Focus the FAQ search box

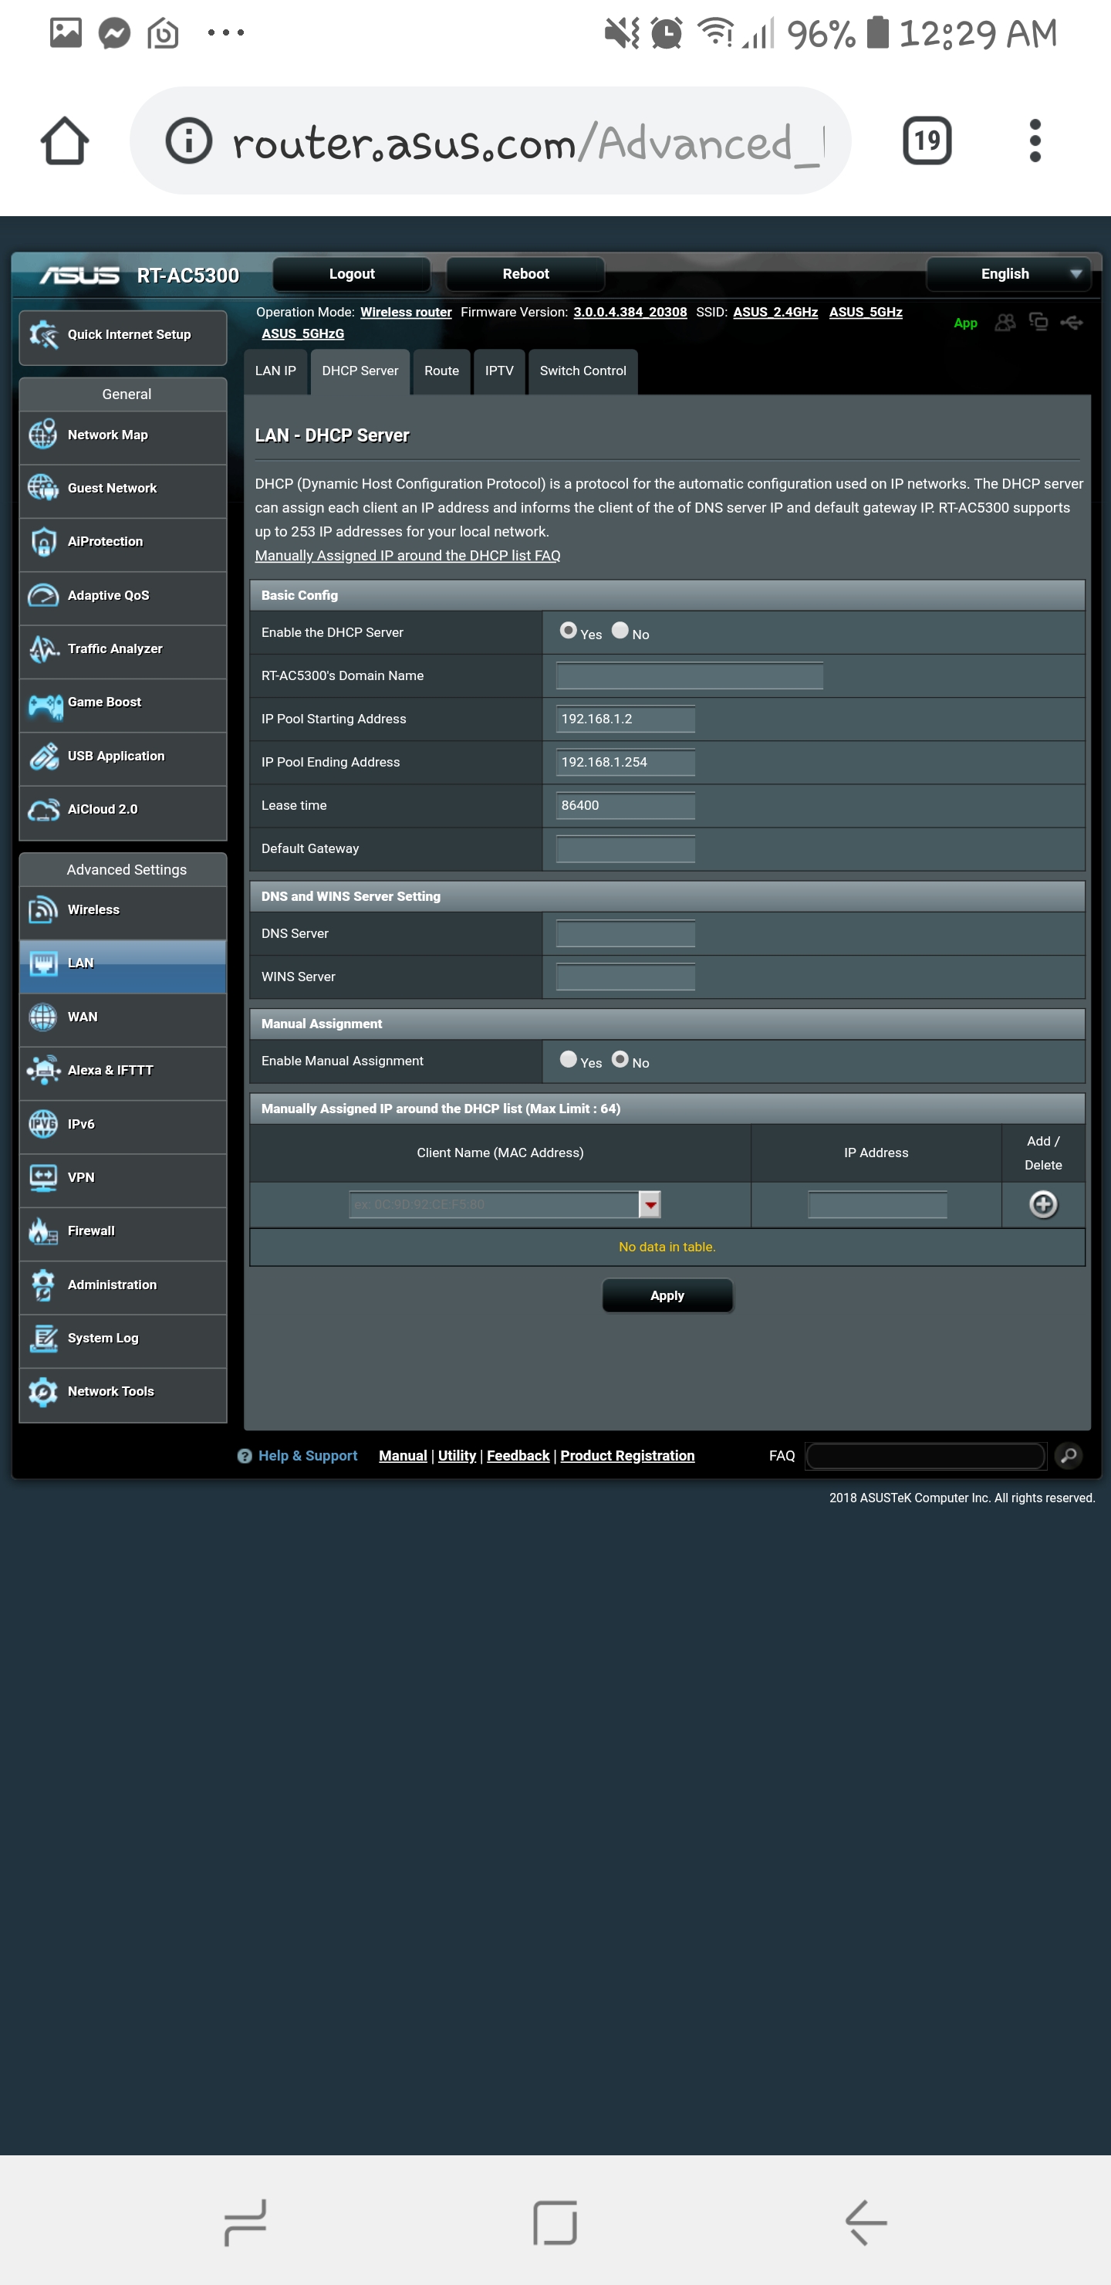coord(926,1456)
